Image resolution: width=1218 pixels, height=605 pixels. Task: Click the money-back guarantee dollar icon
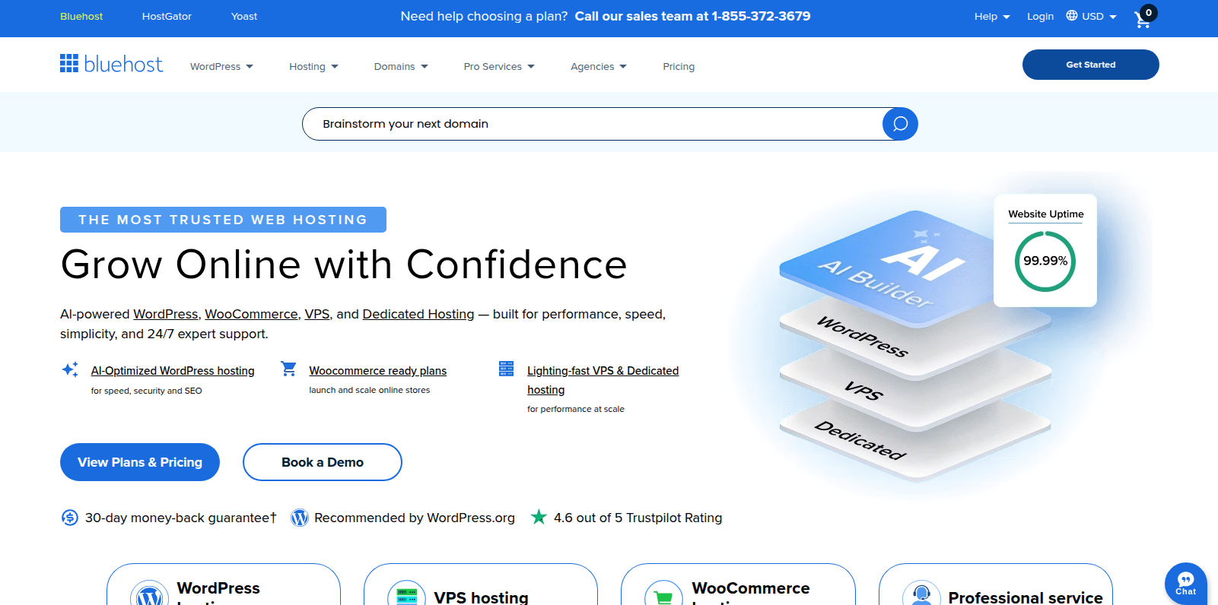[x=69, y=518]
